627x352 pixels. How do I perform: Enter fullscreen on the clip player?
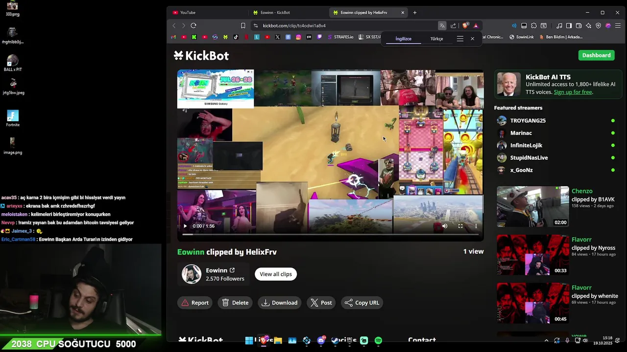460,226
